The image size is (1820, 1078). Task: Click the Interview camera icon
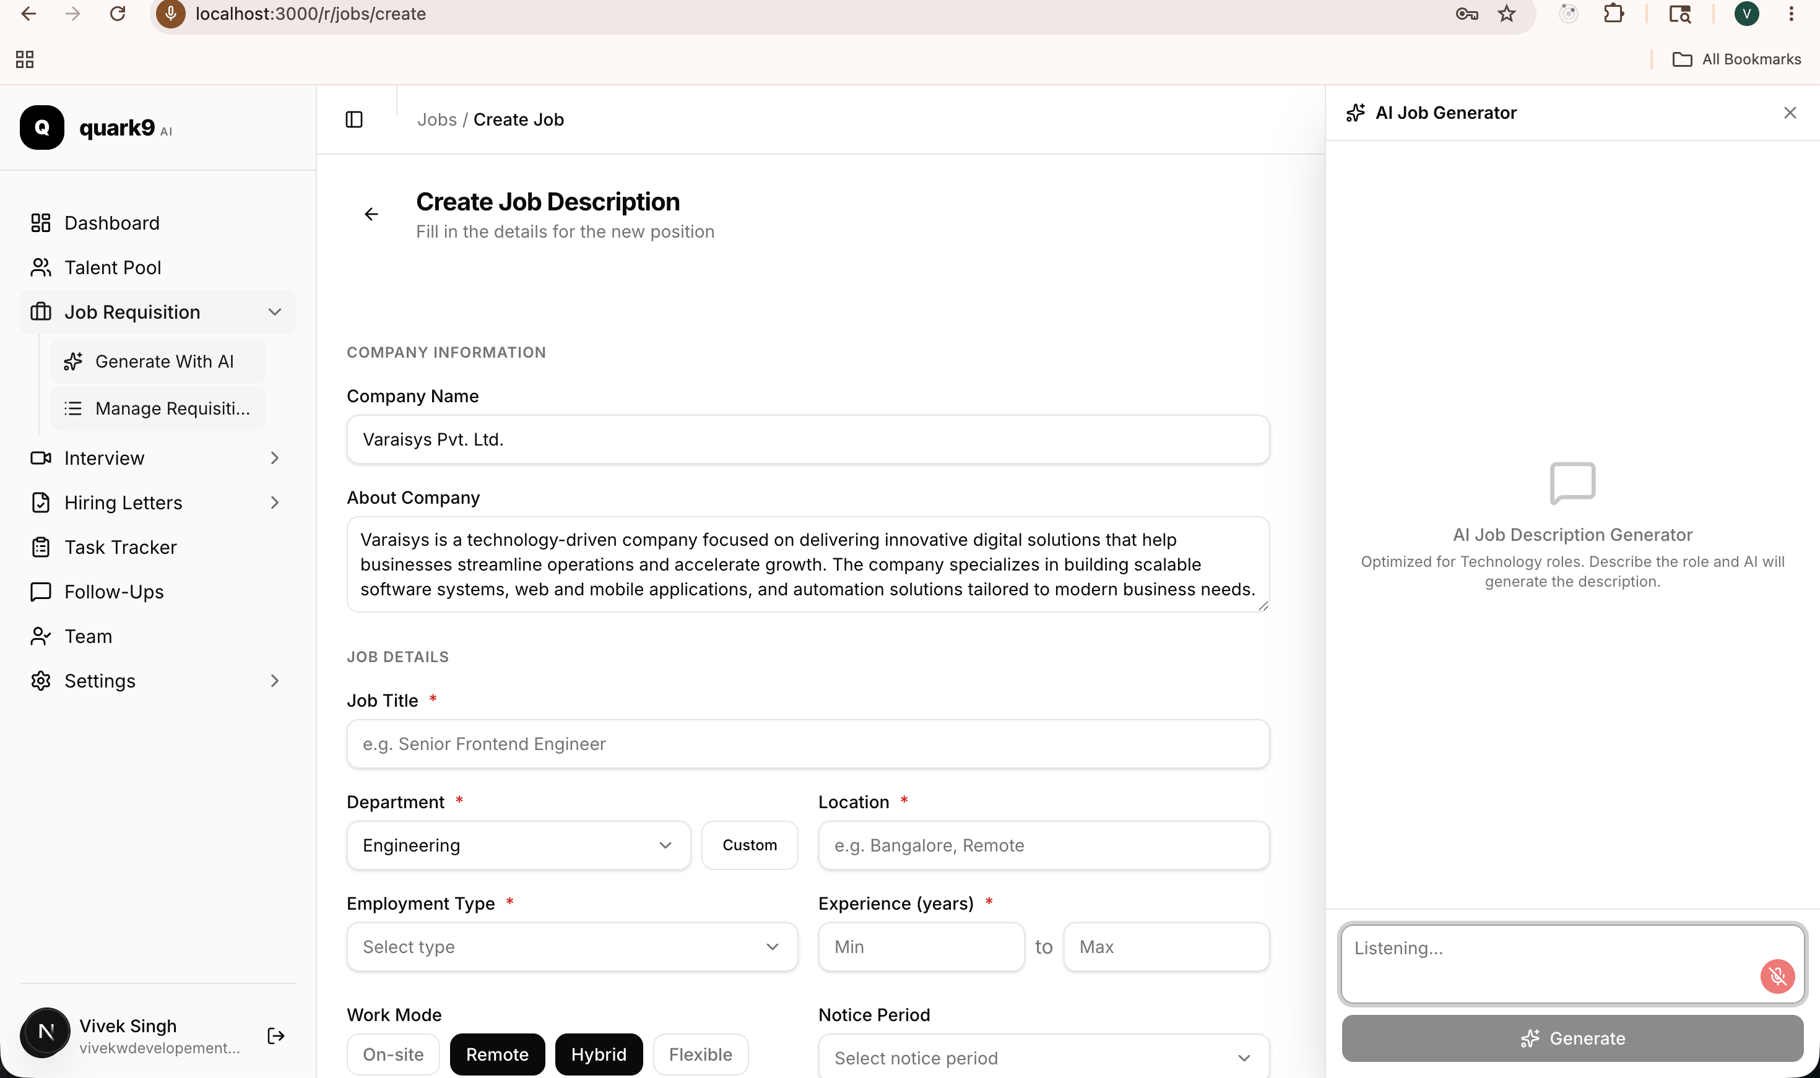tap(41, 459)
